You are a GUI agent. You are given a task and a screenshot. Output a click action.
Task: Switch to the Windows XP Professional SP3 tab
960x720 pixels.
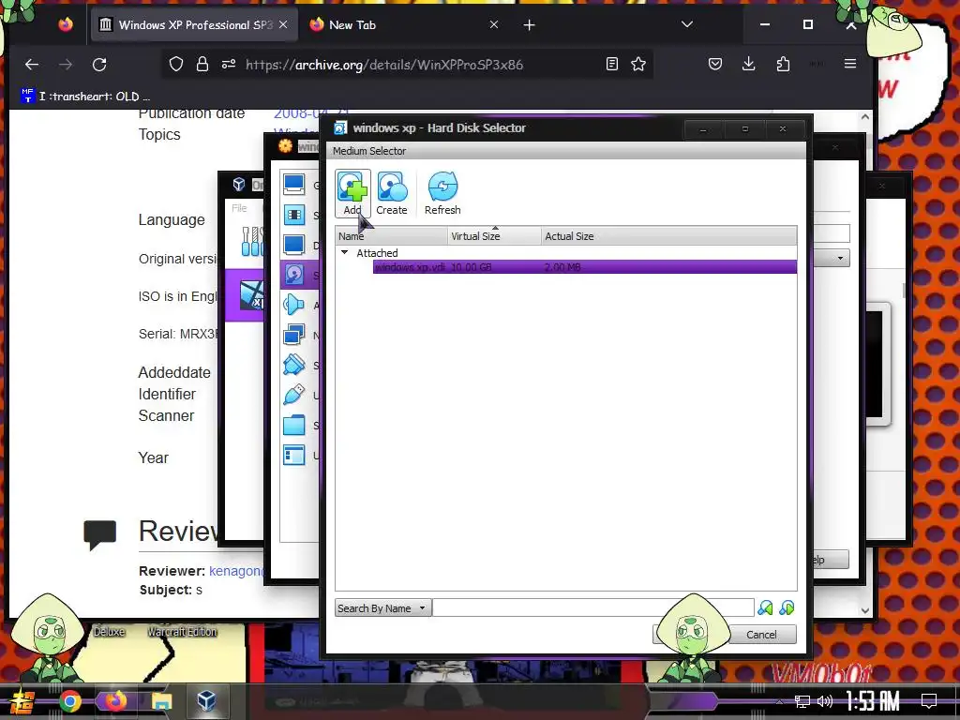pos(194,25)
